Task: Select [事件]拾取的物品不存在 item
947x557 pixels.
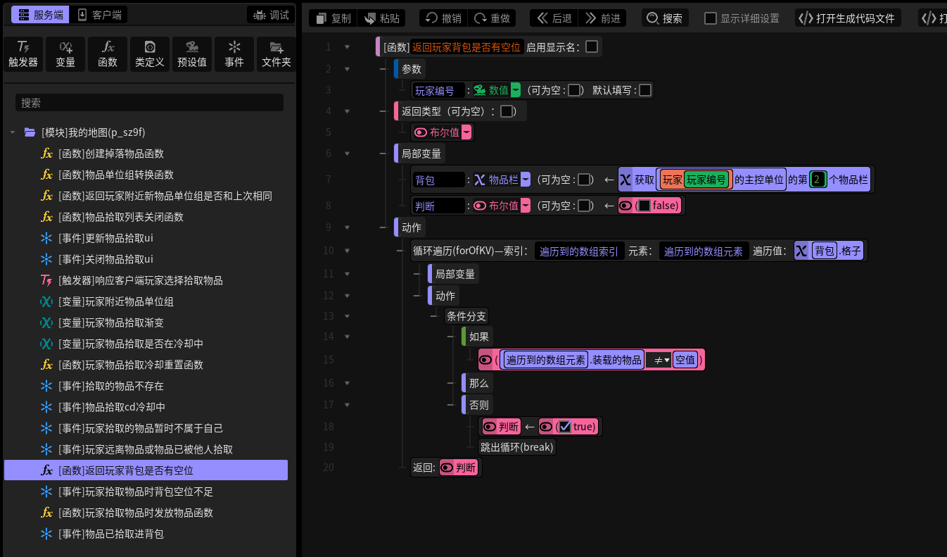Action: (111, 386)
